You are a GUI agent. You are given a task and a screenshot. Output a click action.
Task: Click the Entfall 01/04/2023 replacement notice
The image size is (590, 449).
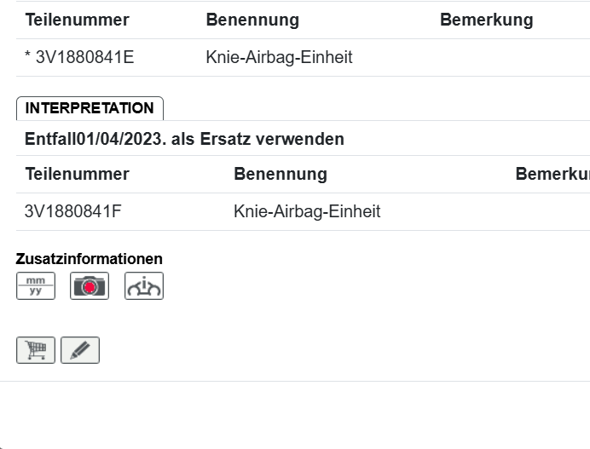pyautogui.click(x=184, y=139)
